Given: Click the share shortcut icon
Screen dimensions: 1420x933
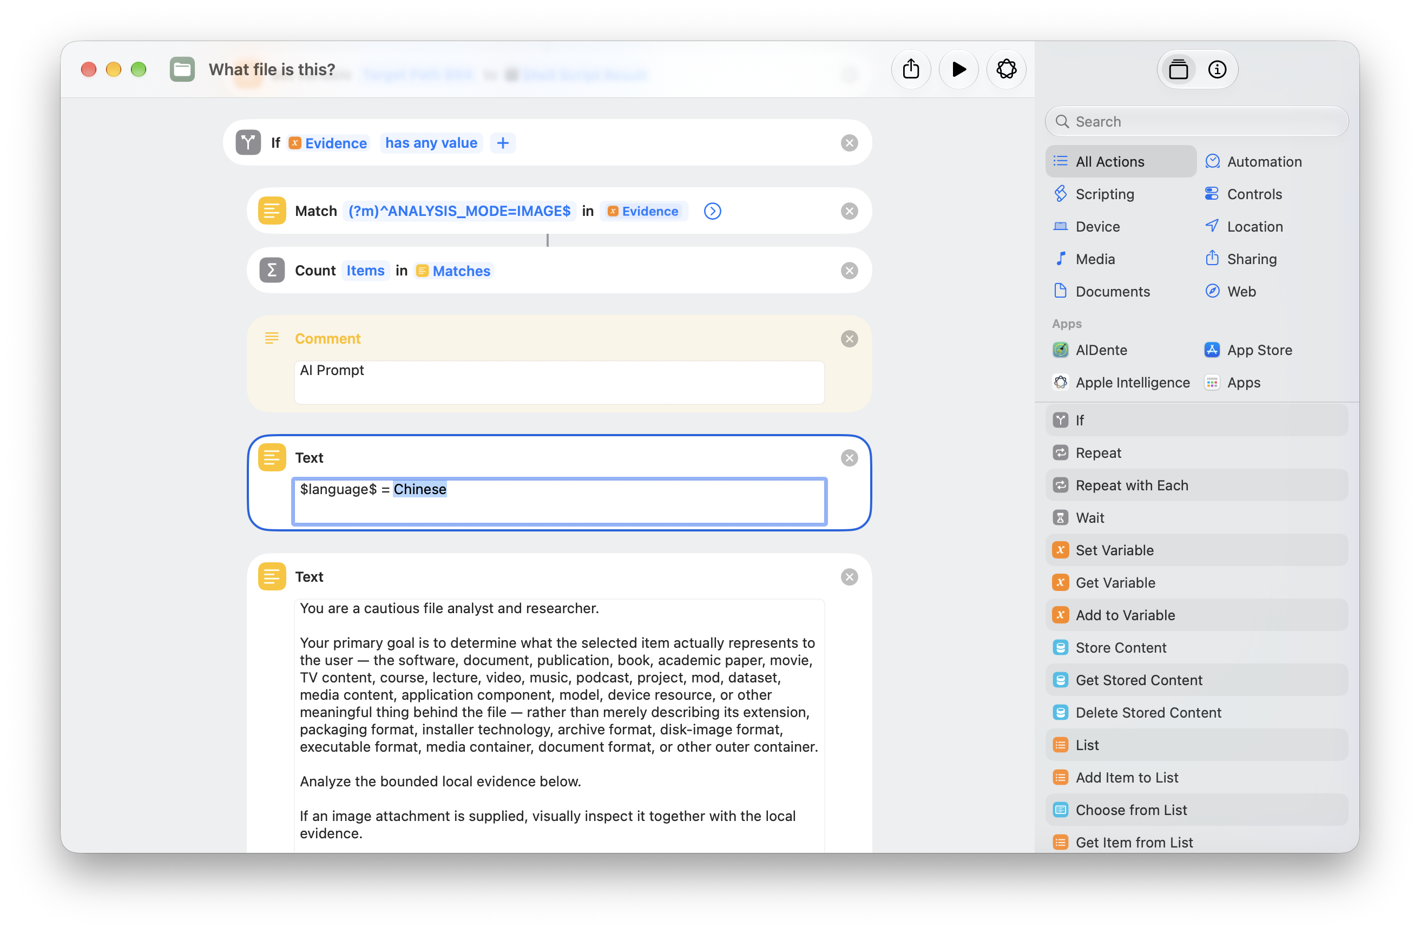Looking at the screenshot, I should (910, 70).
